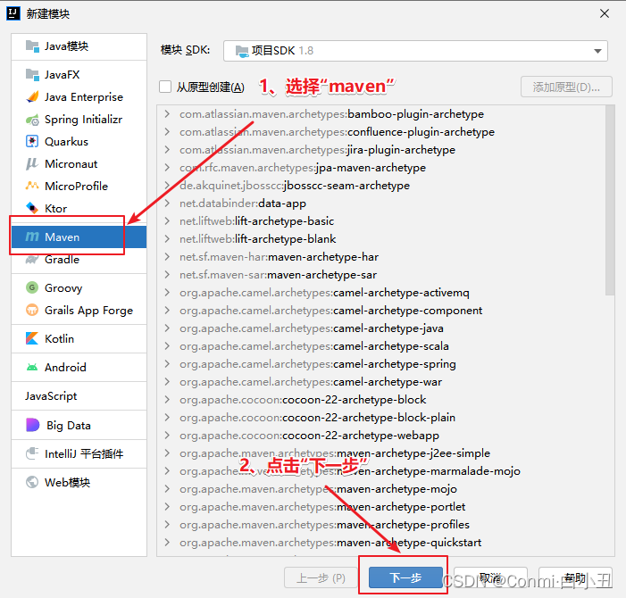Screen dimensions: 626x598
Task: Select Spring Initializr module type
Action: pos(79,120)
